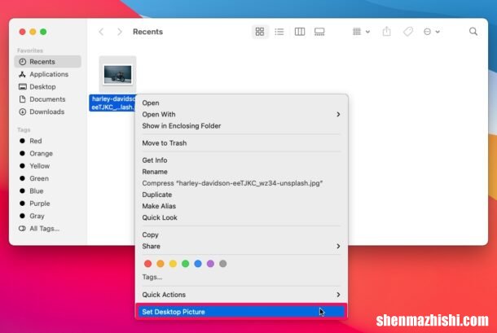Choose Show in Enclosing Folder

241,125
